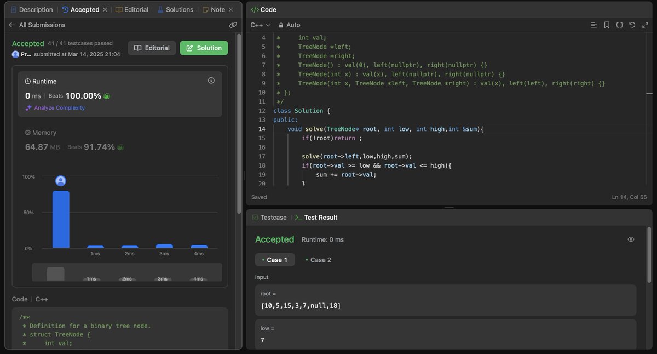Screen dimensions: 657x354
Task: Click the user avatar above the runtime bar
Action: (61, 181)
